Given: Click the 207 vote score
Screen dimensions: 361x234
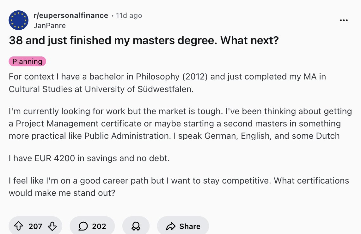Looking at the screenshot, I should (35, 226).
